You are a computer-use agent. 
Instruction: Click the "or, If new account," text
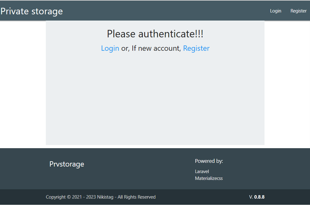click(151, 48)
